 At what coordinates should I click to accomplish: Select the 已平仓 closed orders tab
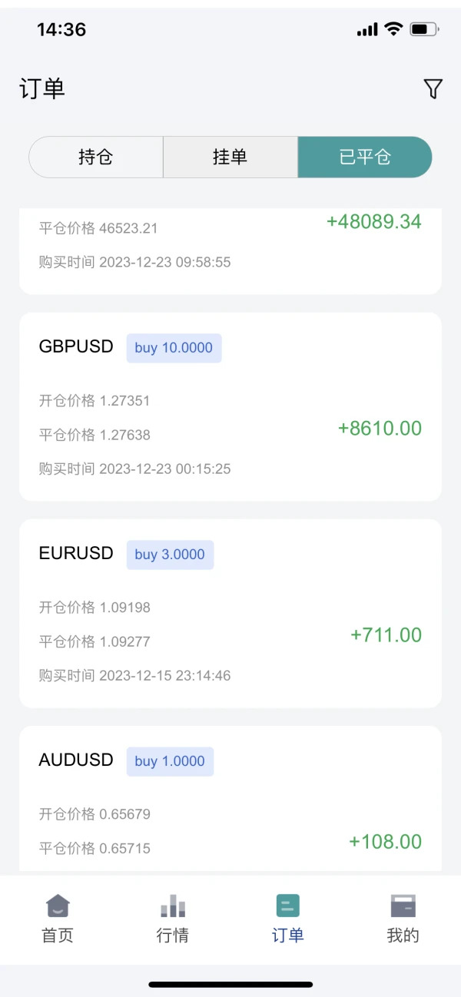(365, 157)
